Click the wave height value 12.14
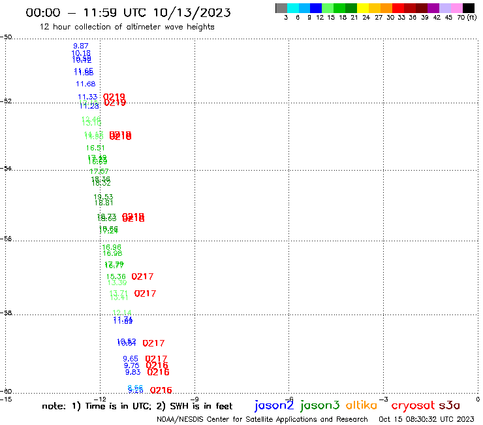 coord(122,313)
